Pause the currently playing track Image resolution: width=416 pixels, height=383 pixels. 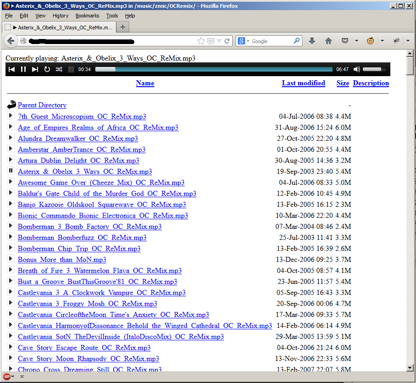[23, 69]
